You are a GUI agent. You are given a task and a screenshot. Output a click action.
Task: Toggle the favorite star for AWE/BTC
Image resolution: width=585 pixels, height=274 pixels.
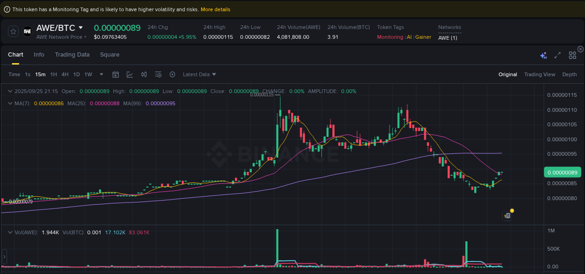coord(13,32)
